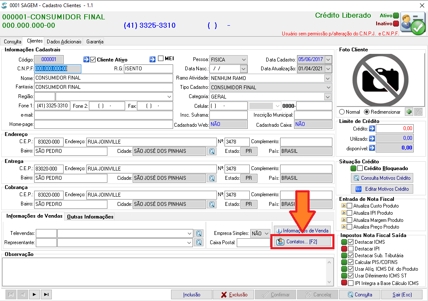Toggle Cliente Ativo checkbox

[x=93, y=59]
